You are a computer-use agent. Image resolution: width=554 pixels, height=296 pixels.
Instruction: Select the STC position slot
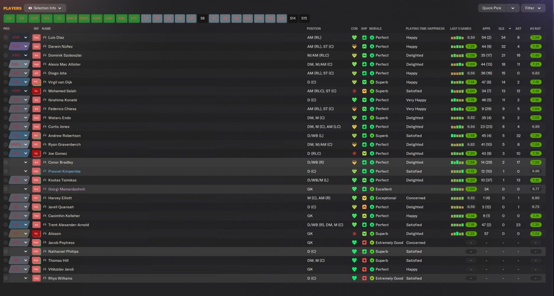pos(134,18)
